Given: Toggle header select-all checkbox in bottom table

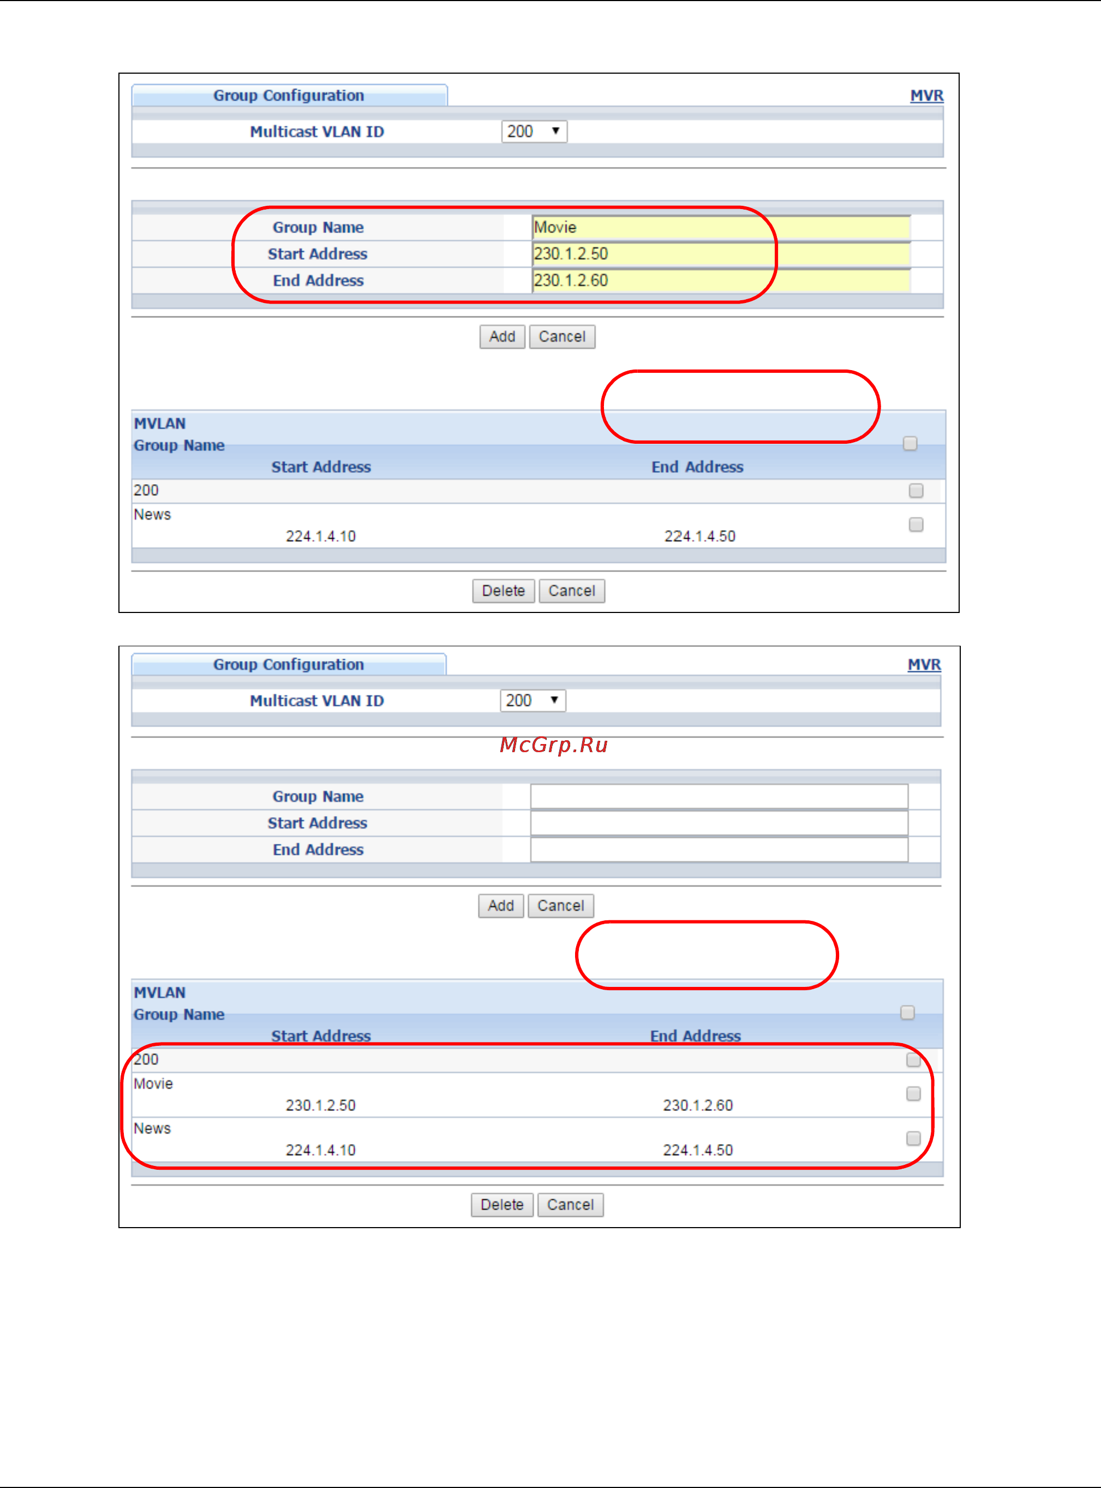Looking at the screenshot, I should pyautogui.click(x=908, y=1013).
